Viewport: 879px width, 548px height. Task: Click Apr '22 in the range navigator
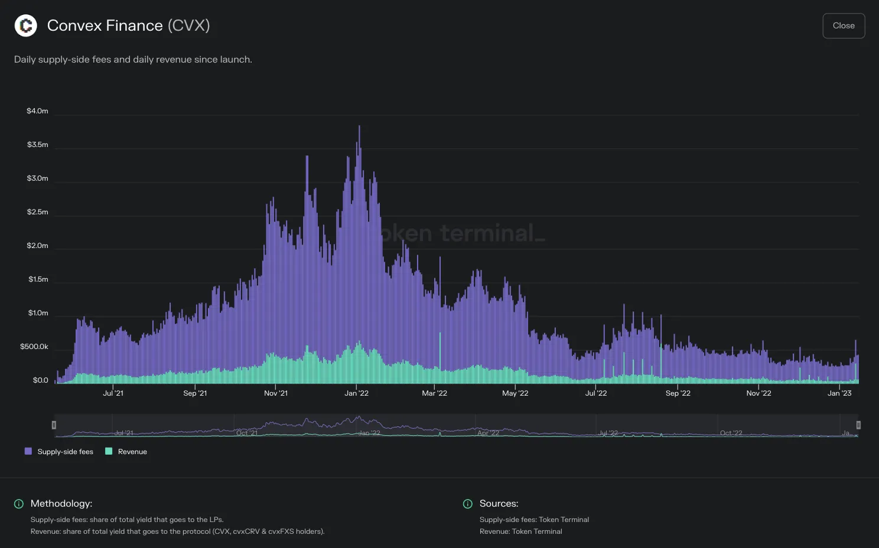[x=488, y=433]
